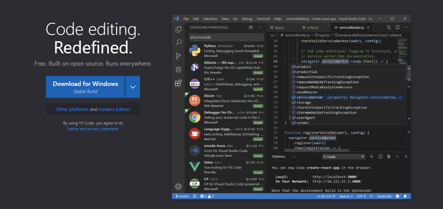Open the Other platforms link
Image resolution: width=443 pixels, height=209 pixels.
[72, 109]
